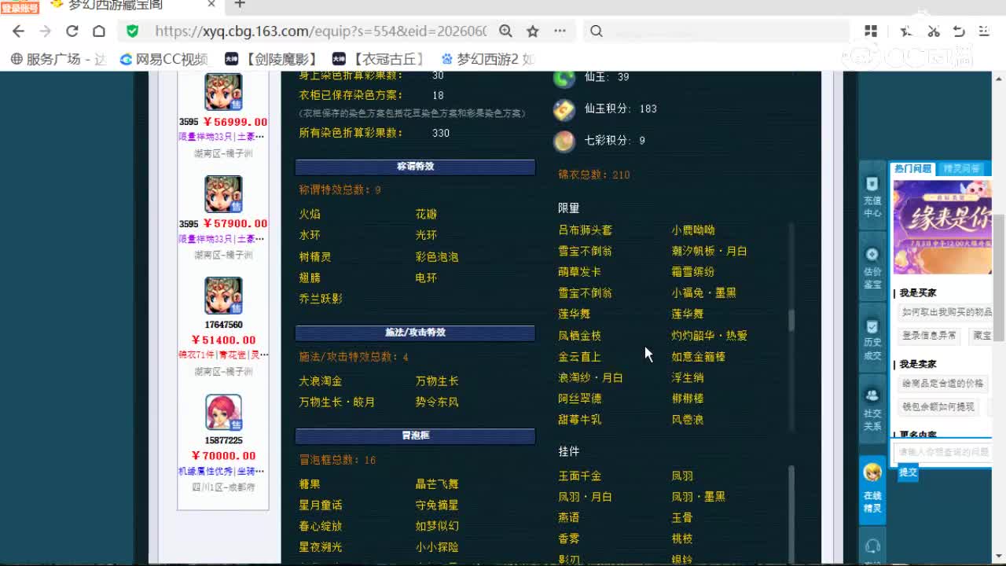Click the zoom magnifier in address bar
The image size is (1006, 566).
tap(506, 31)
